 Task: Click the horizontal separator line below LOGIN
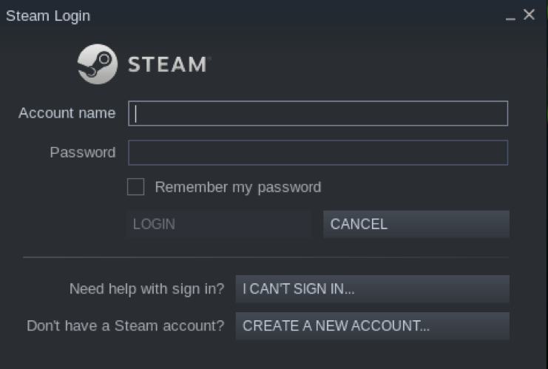click(x=266, y=258)
